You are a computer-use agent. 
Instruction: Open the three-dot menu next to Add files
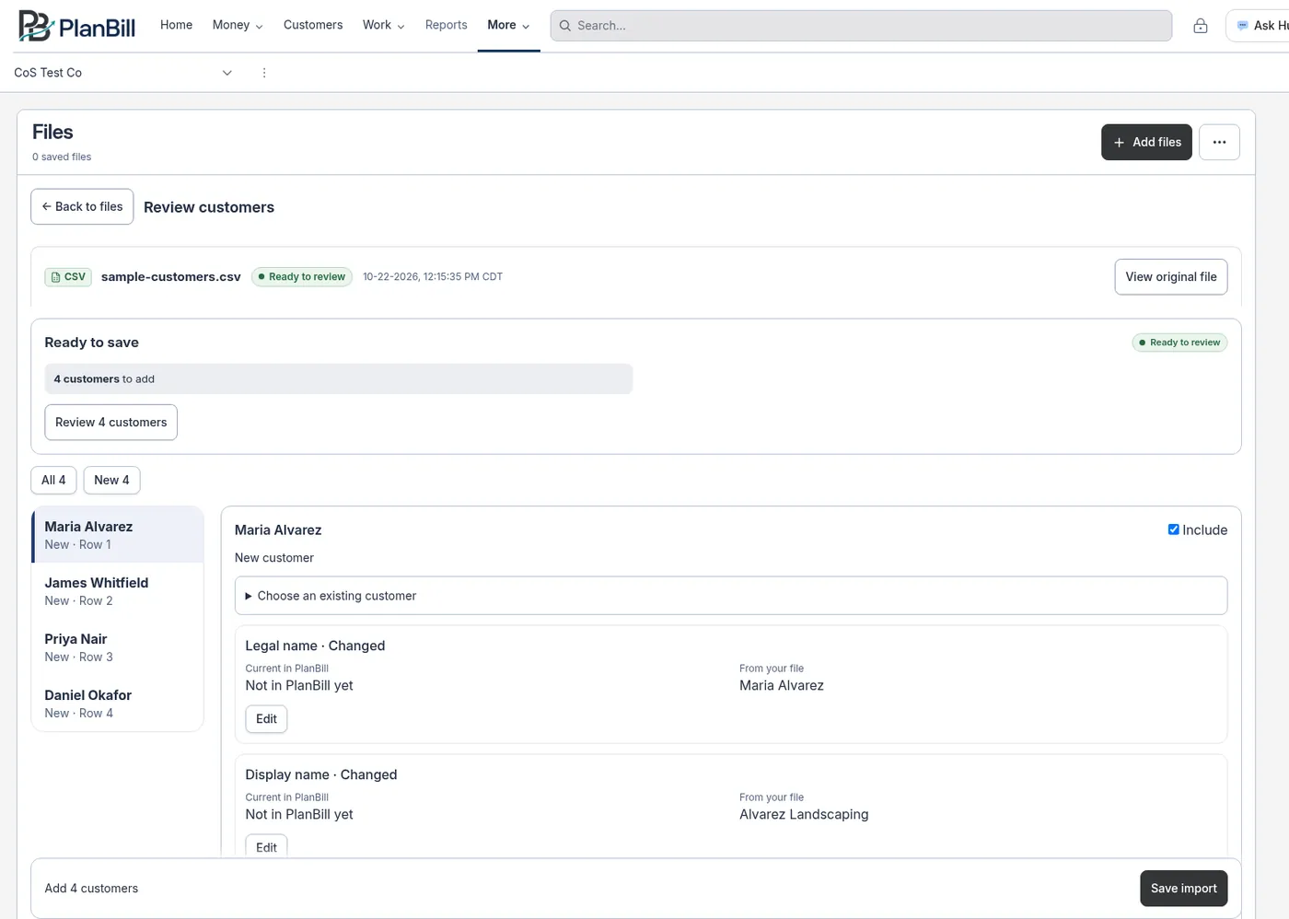pyautogui.click(x=1219, y=142)
